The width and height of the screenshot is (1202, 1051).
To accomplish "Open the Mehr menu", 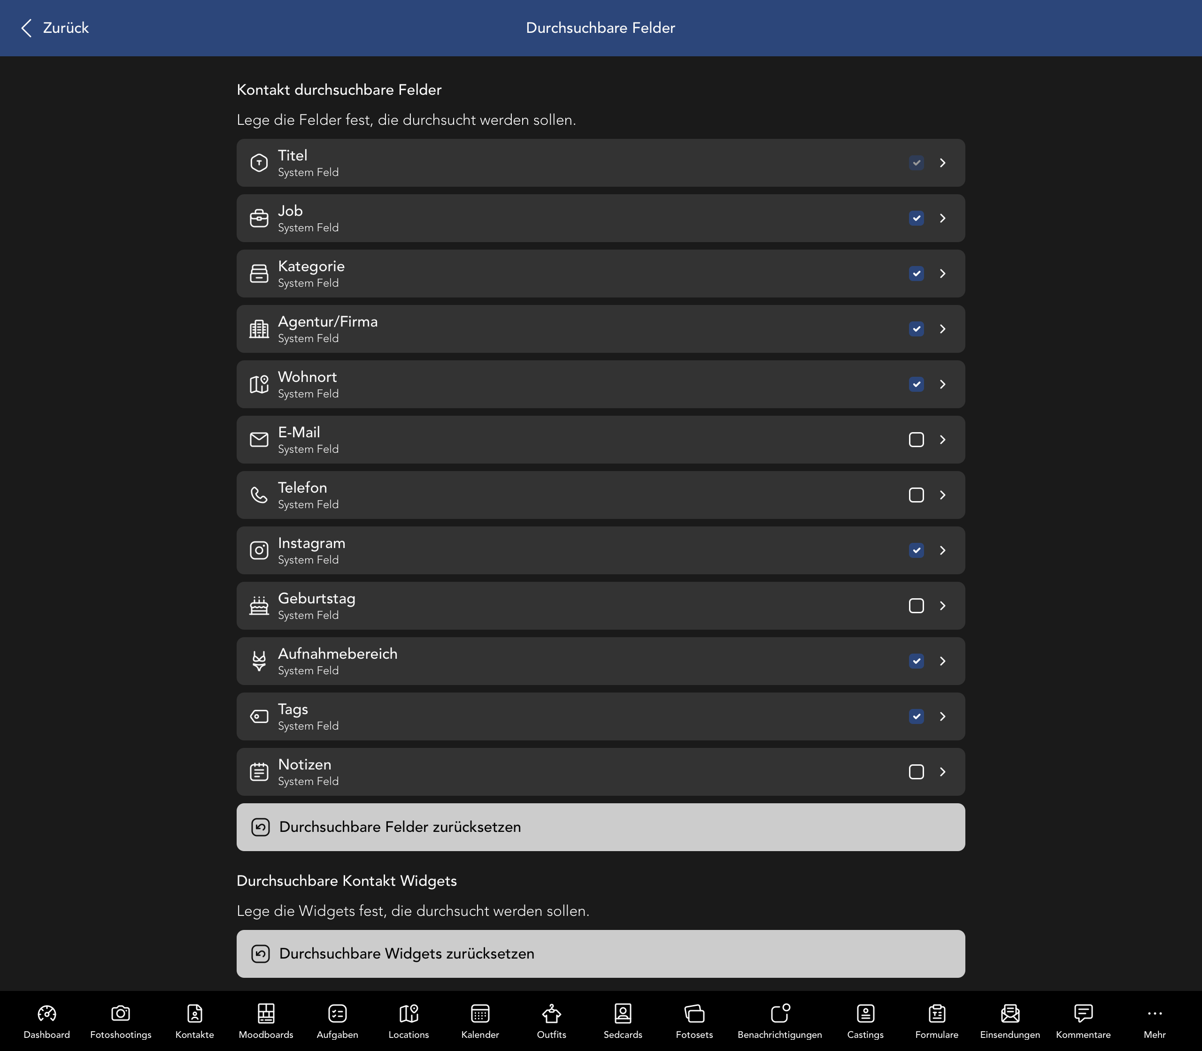I will (x=1155, y=1021).
